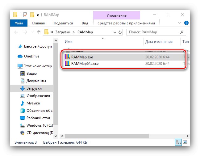Open the Windows 10 (C:) drive

tap(40, 125)
